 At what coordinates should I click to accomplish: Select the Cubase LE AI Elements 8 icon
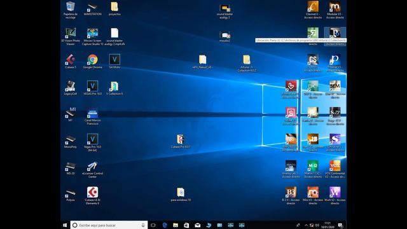click(x=92, y=196)
